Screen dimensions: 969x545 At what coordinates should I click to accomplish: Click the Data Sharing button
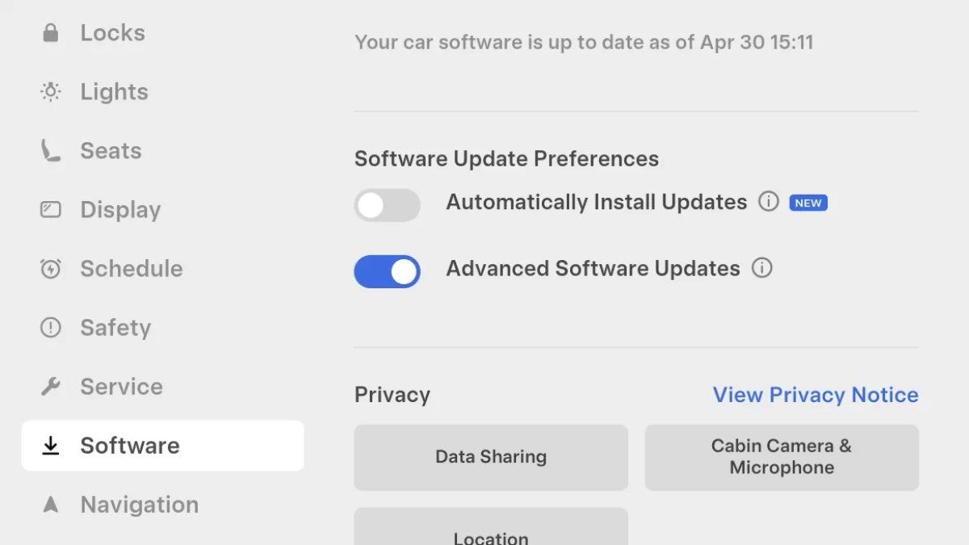pos(491,457)
